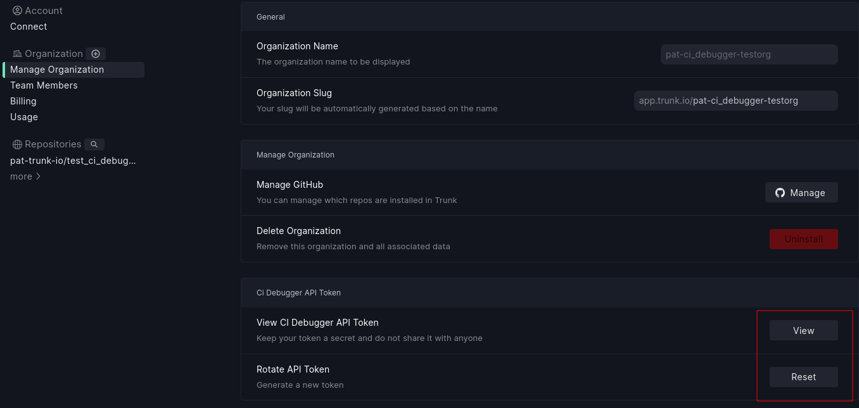Image resolution: width=859 pixels, height=408 pixels.
Task: Click the Manage Organization section header
Action: (295, 155)
